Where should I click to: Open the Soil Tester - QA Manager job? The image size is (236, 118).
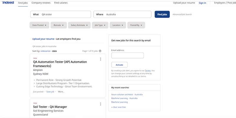point(50,107)
